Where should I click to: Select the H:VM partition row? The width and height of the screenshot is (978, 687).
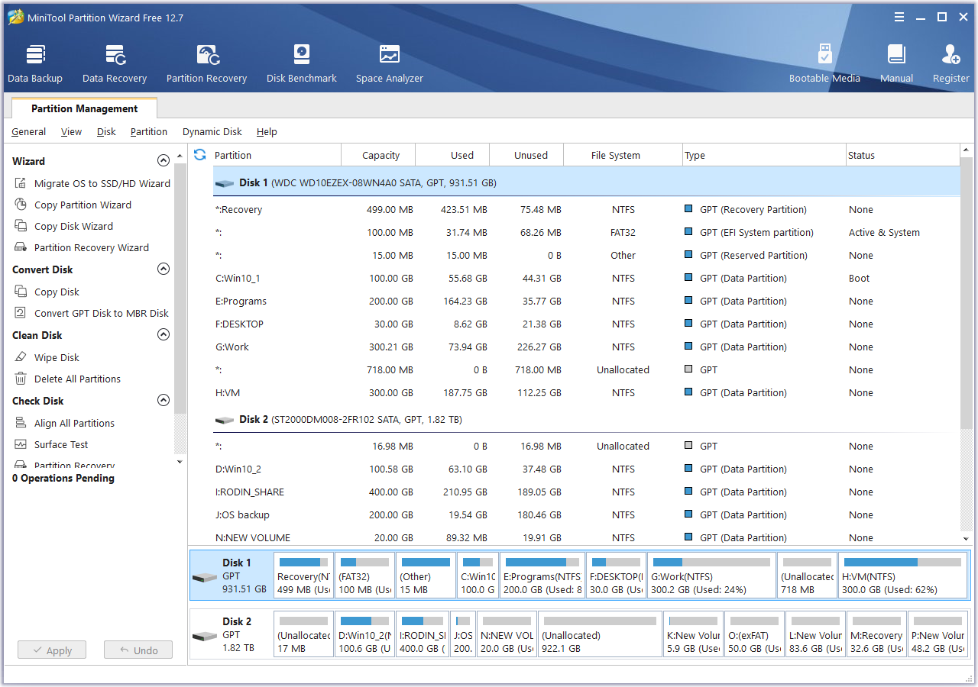pyautogui.click(x=586, y=393)
